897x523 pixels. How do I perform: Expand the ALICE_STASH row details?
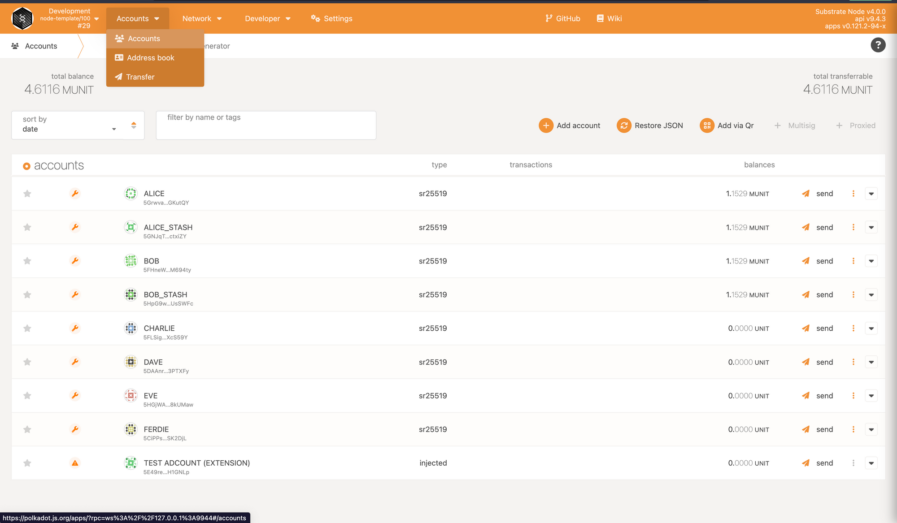pyautogui.click(x=871, y=227)
